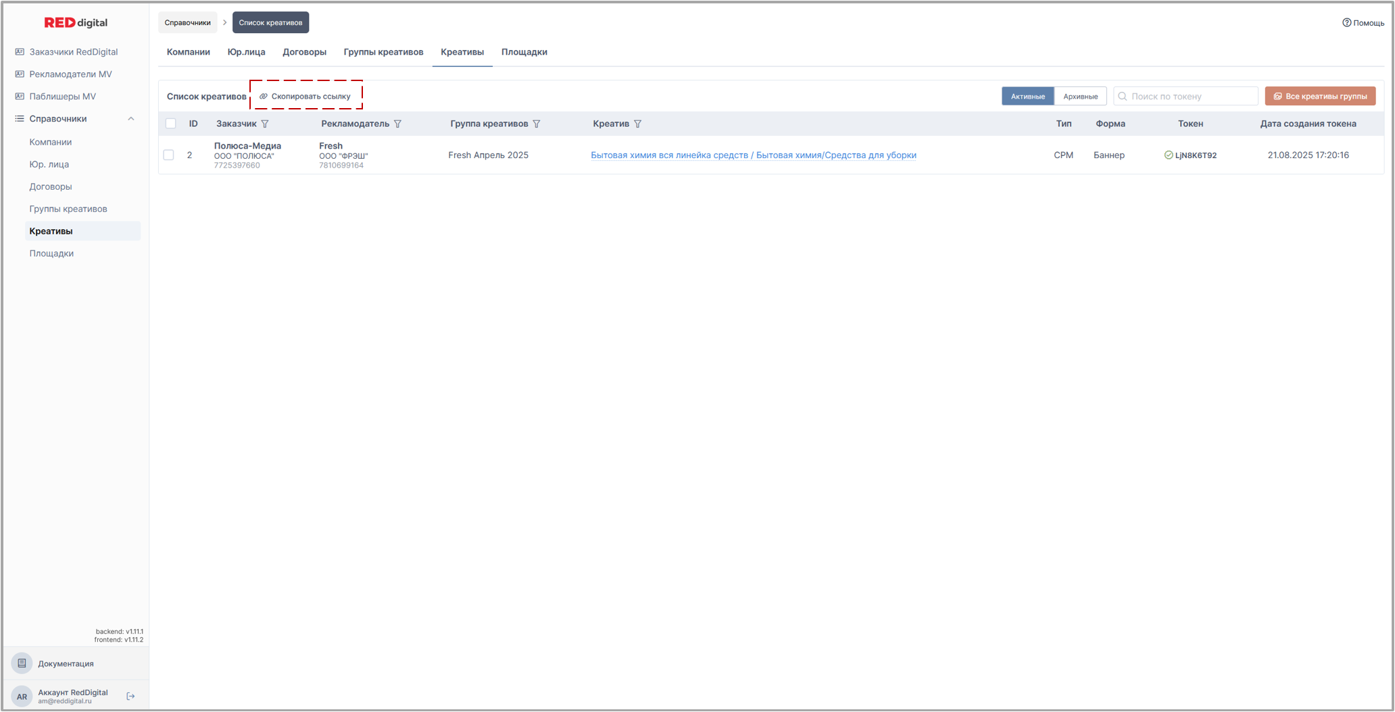The image size is (1395, 712).
Task: Switch to the Договоры tab
Action: (304, 52)
